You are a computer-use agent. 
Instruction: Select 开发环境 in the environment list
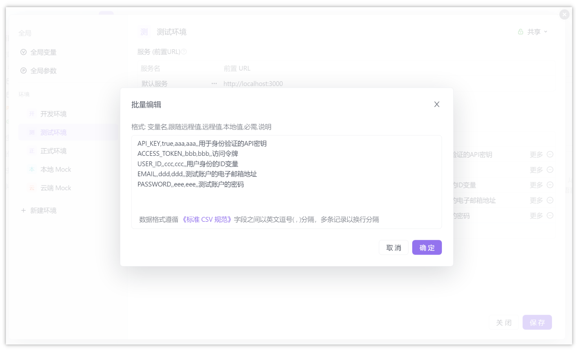(x=53, y=114)
